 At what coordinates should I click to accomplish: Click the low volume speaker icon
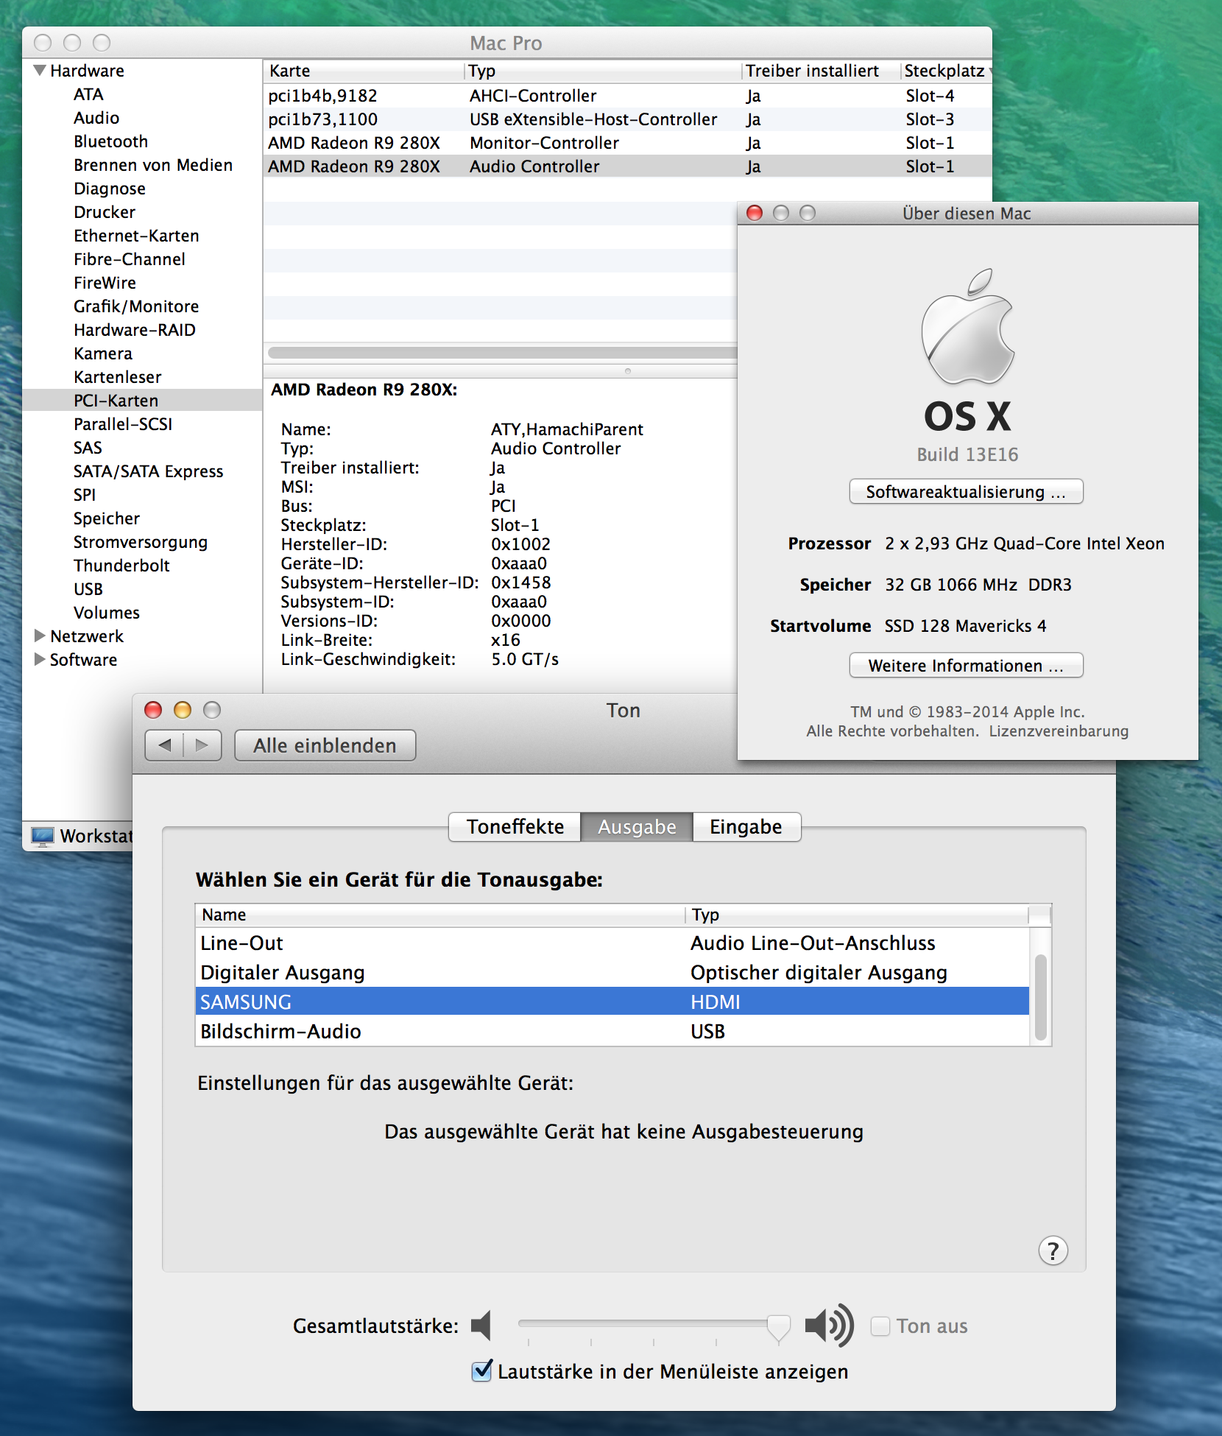pos(481,1326)
